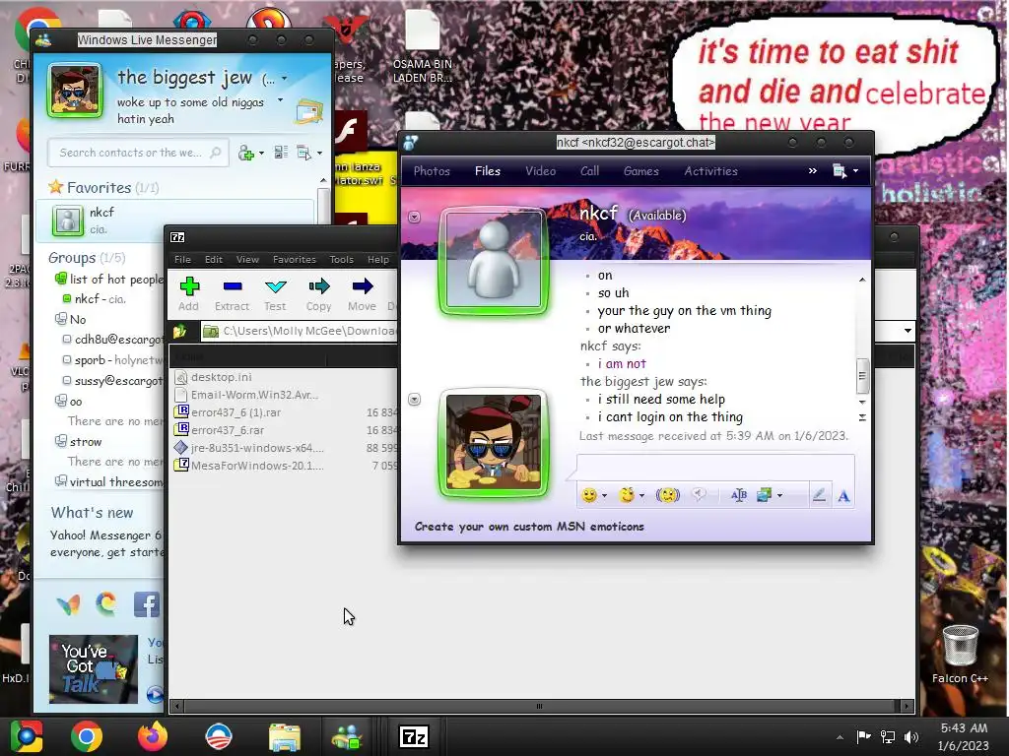Open the personal message dropdown arrow
Image resolution: width=1009 pixels, height=756 pixels.
(280, 100)
